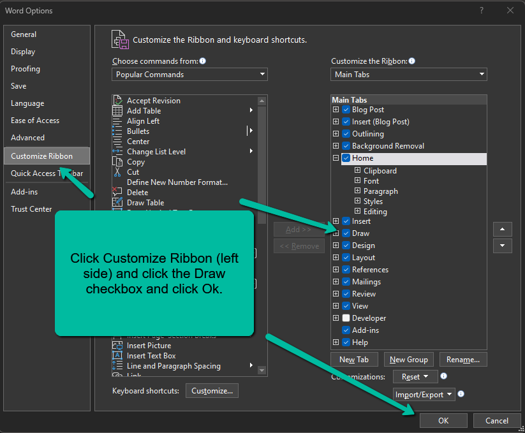The height and width of the screenshot is (433, 525).
Task: Open the Popular Commands dropdown
Action: click(x=189, y=74)
